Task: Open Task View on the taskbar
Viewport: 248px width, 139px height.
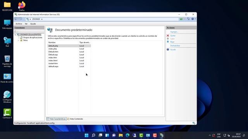Action: (100, 135)
